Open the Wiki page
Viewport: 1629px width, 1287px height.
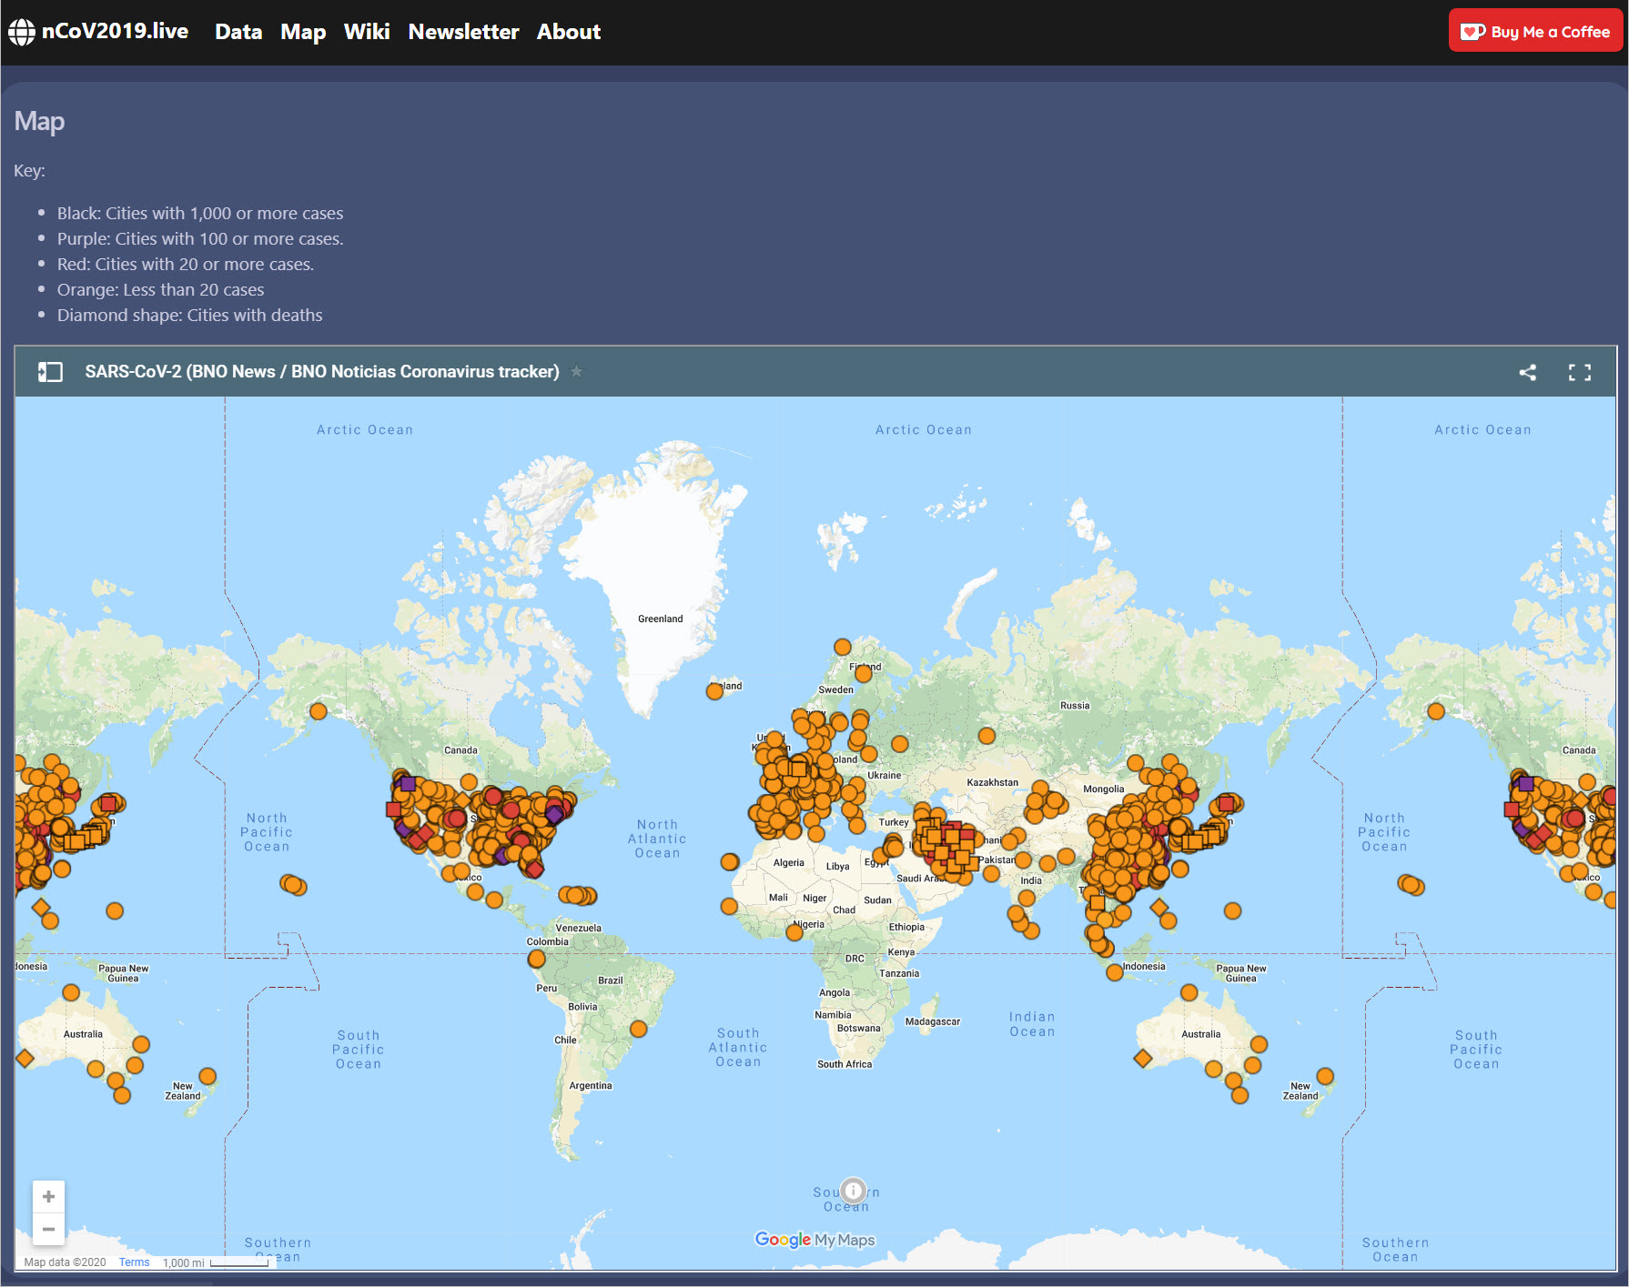click(367, 32)
